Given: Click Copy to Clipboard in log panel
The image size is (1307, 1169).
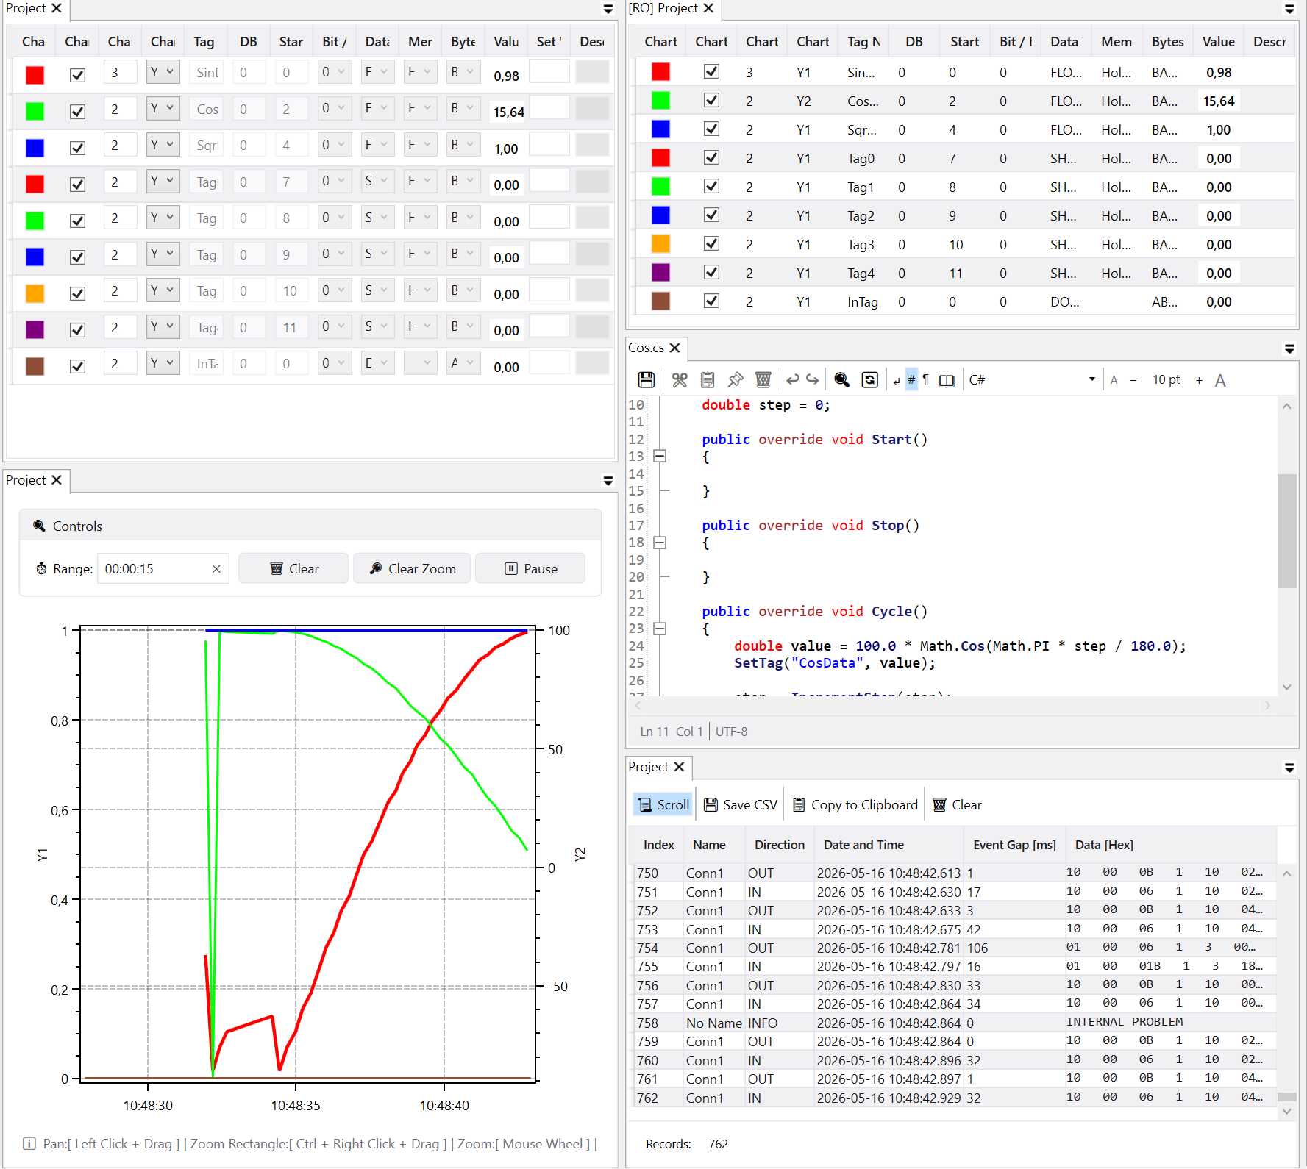Looking at the screenshot, I should coord(855,804).
